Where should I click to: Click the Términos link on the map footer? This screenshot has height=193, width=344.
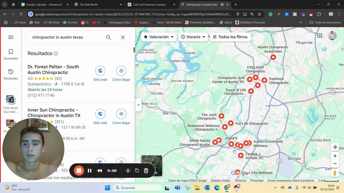tap(240, 181)
